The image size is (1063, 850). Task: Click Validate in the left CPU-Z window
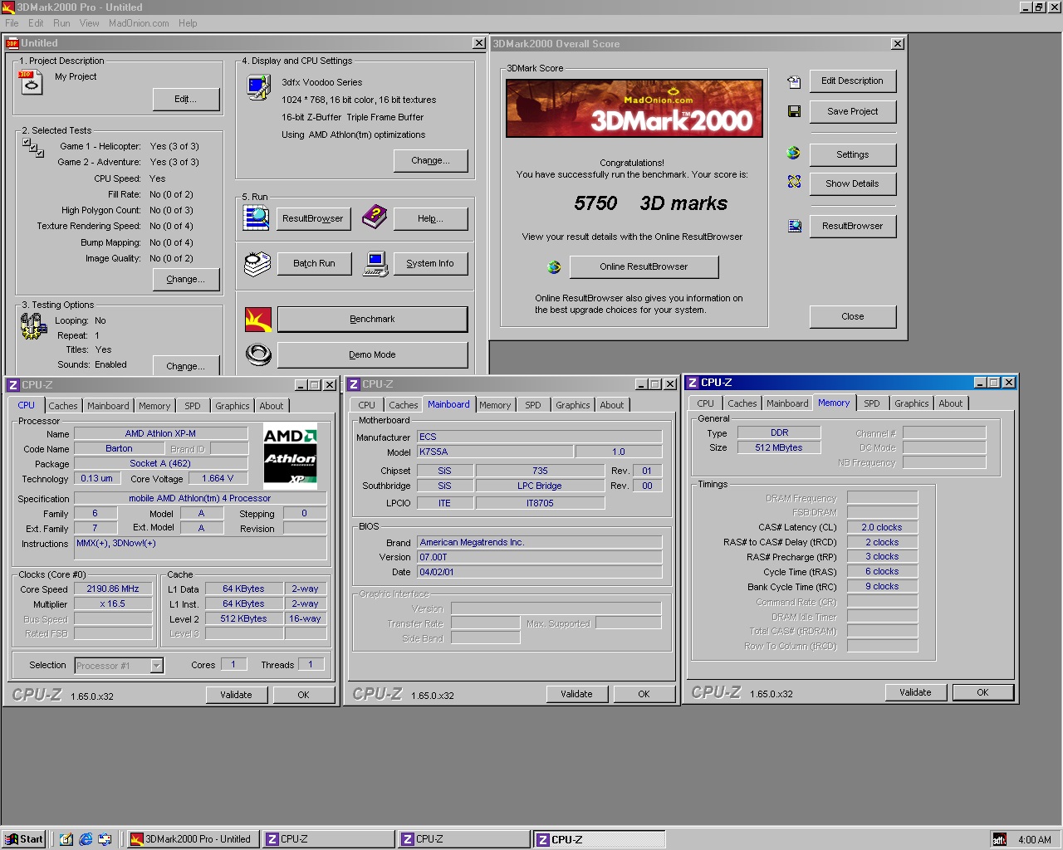tap(236, 695)
